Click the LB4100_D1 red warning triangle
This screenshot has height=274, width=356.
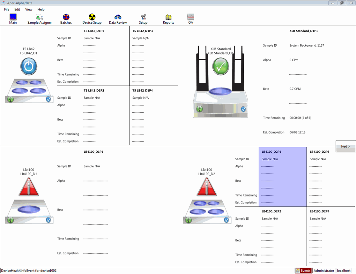click(x=29, y=187)
